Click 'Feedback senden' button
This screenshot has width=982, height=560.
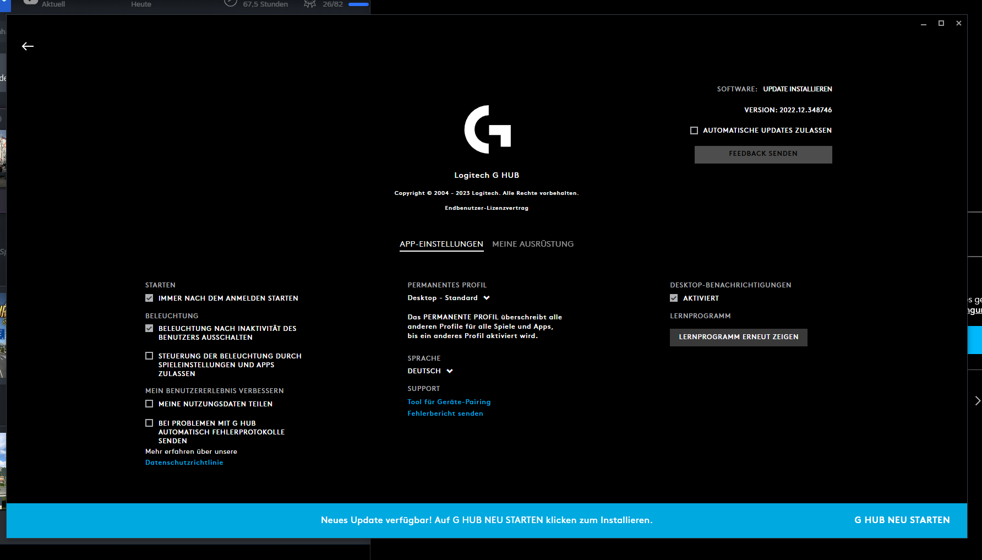pos(763,154)
